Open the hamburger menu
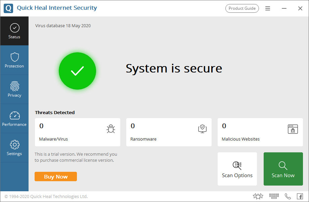Image resolution: width=309 pixels, height=202 pixels. (268, 8)
